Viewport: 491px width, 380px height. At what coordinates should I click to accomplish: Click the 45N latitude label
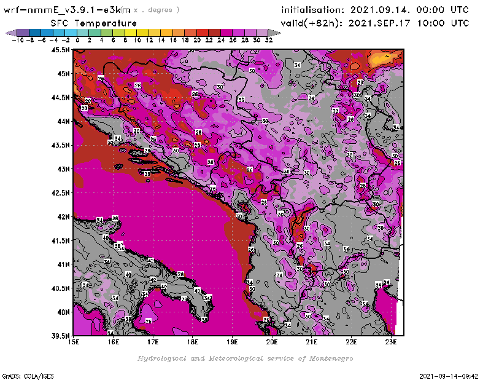click(x=64, y=74)
